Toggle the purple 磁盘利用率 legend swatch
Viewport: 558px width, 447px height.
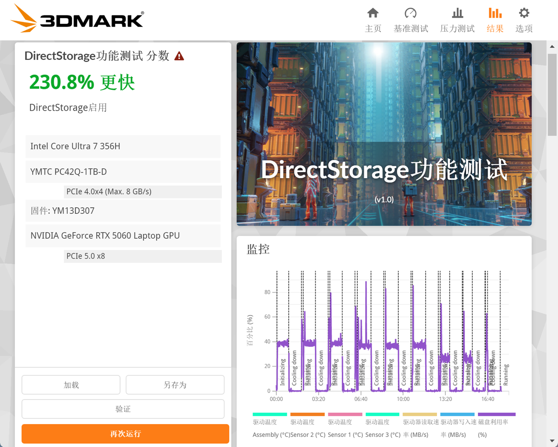(496, 414)
